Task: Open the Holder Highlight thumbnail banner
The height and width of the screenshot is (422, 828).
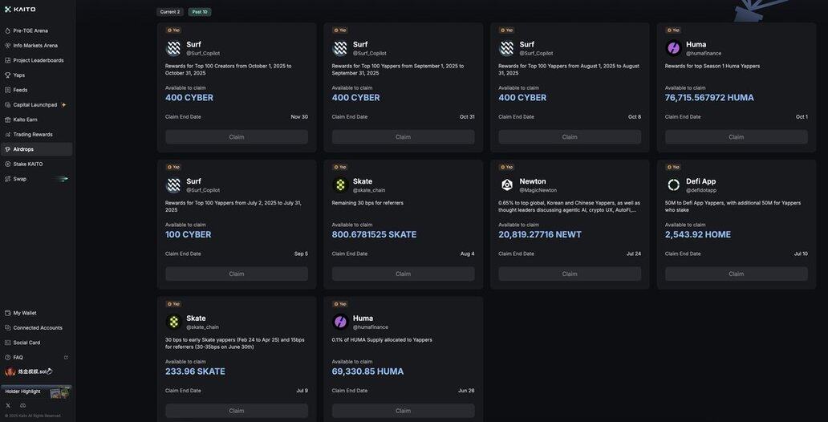Action: [x=59, y=392]
